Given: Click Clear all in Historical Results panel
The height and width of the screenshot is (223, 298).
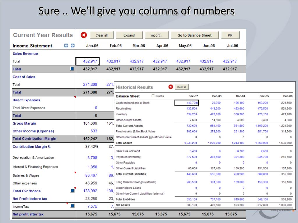Looking at the screenshot, I should (x=182, y=87).
